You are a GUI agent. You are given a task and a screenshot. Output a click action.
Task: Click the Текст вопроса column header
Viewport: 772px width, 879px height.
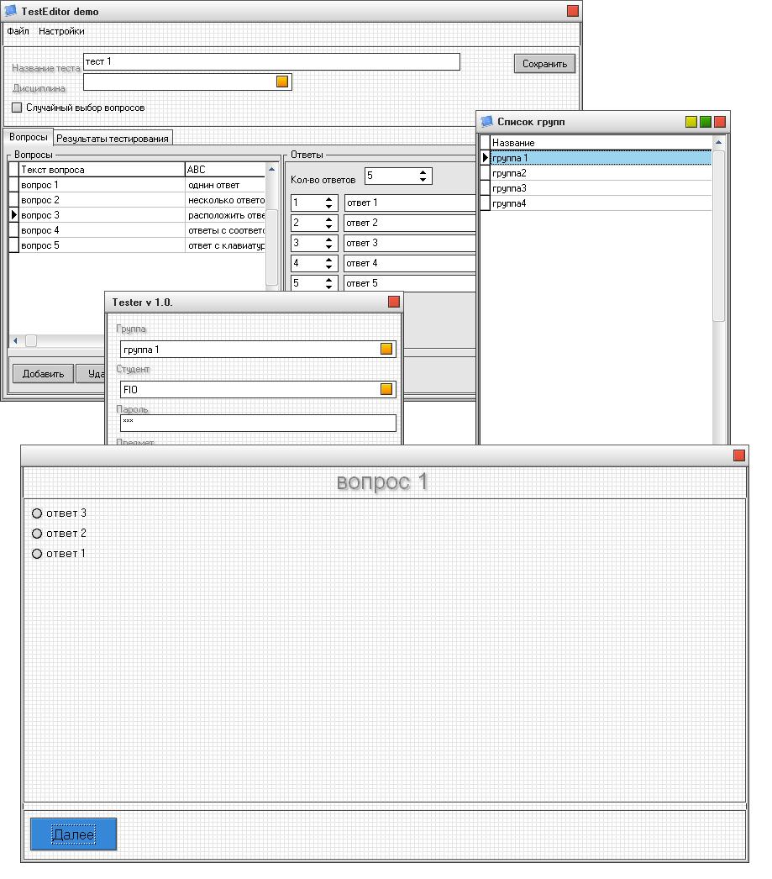pos(102,169)
